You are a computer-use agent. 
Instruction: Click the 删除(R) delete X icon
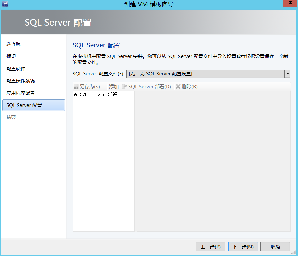tap(178, 87)
